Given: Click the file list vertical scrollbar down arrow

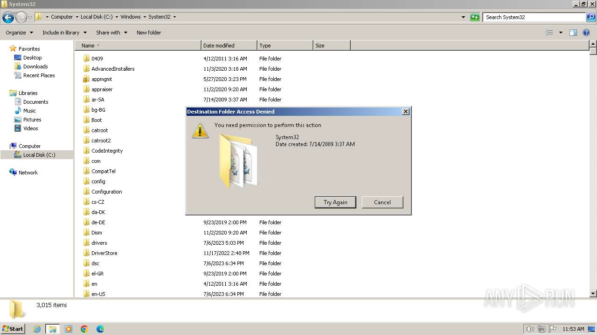Looking at the screenshot, I should click(593, 294).
